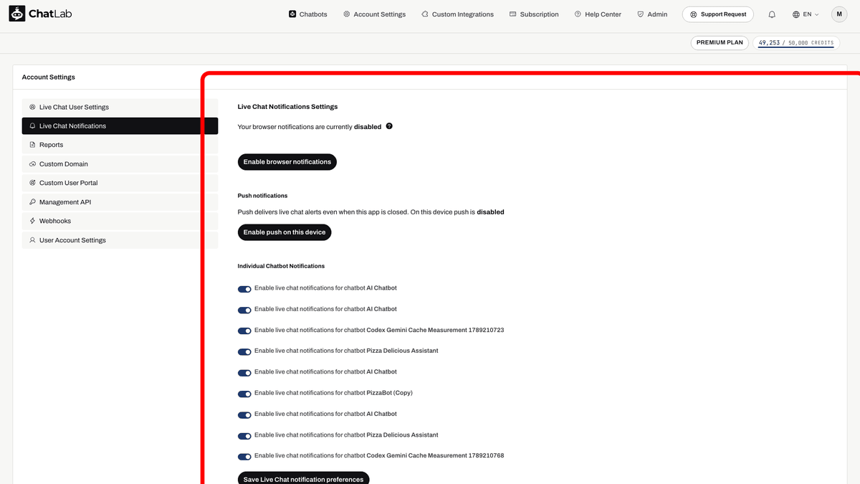The width and height of the screenshot is (860, 484).
Task: Click the Admin shield icon
Action: tap(640, 14)
